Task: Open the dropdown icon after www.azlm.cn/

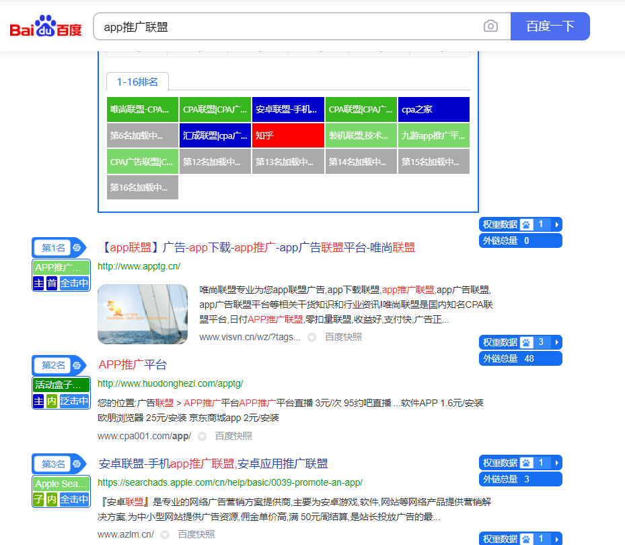Action: coord(165,535)
